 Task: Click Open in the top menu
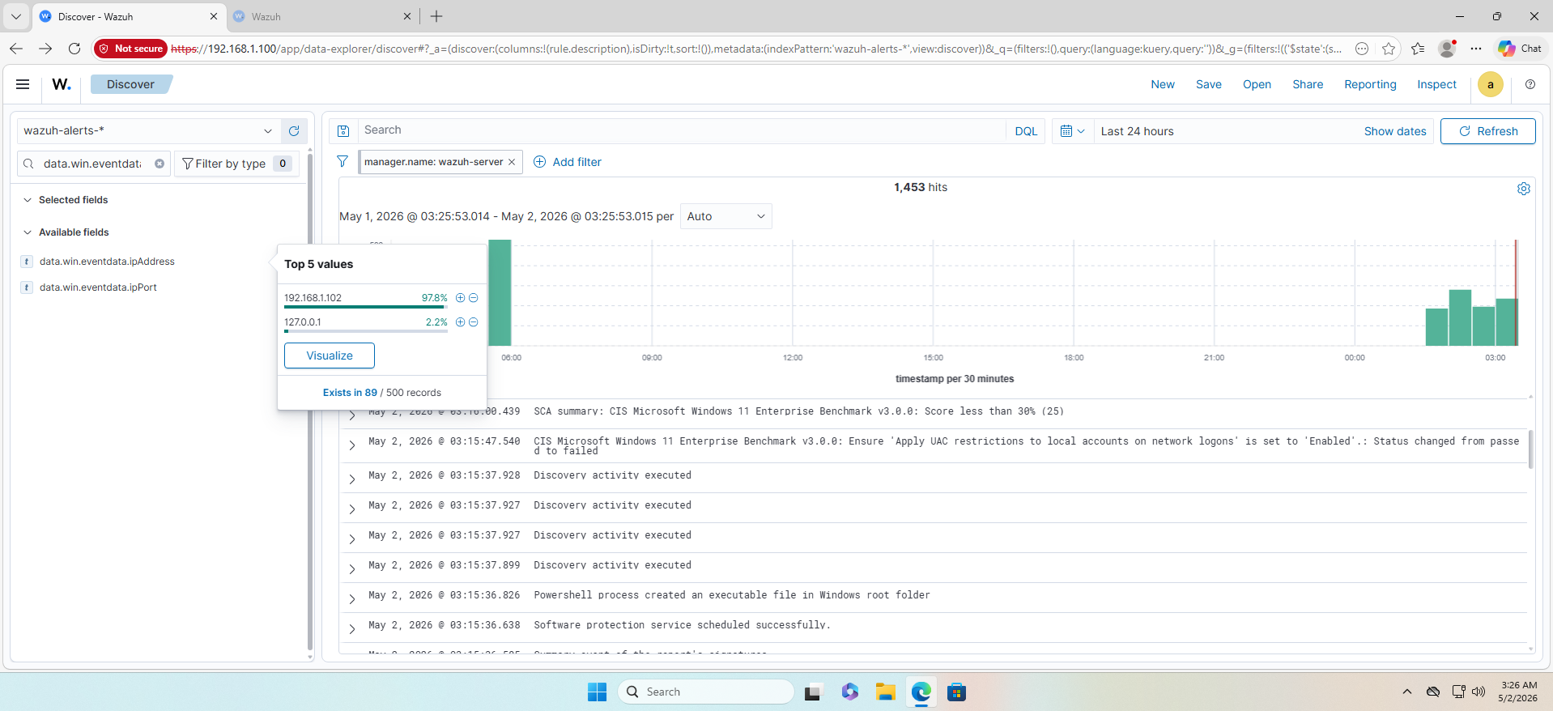click(1257, 84)
